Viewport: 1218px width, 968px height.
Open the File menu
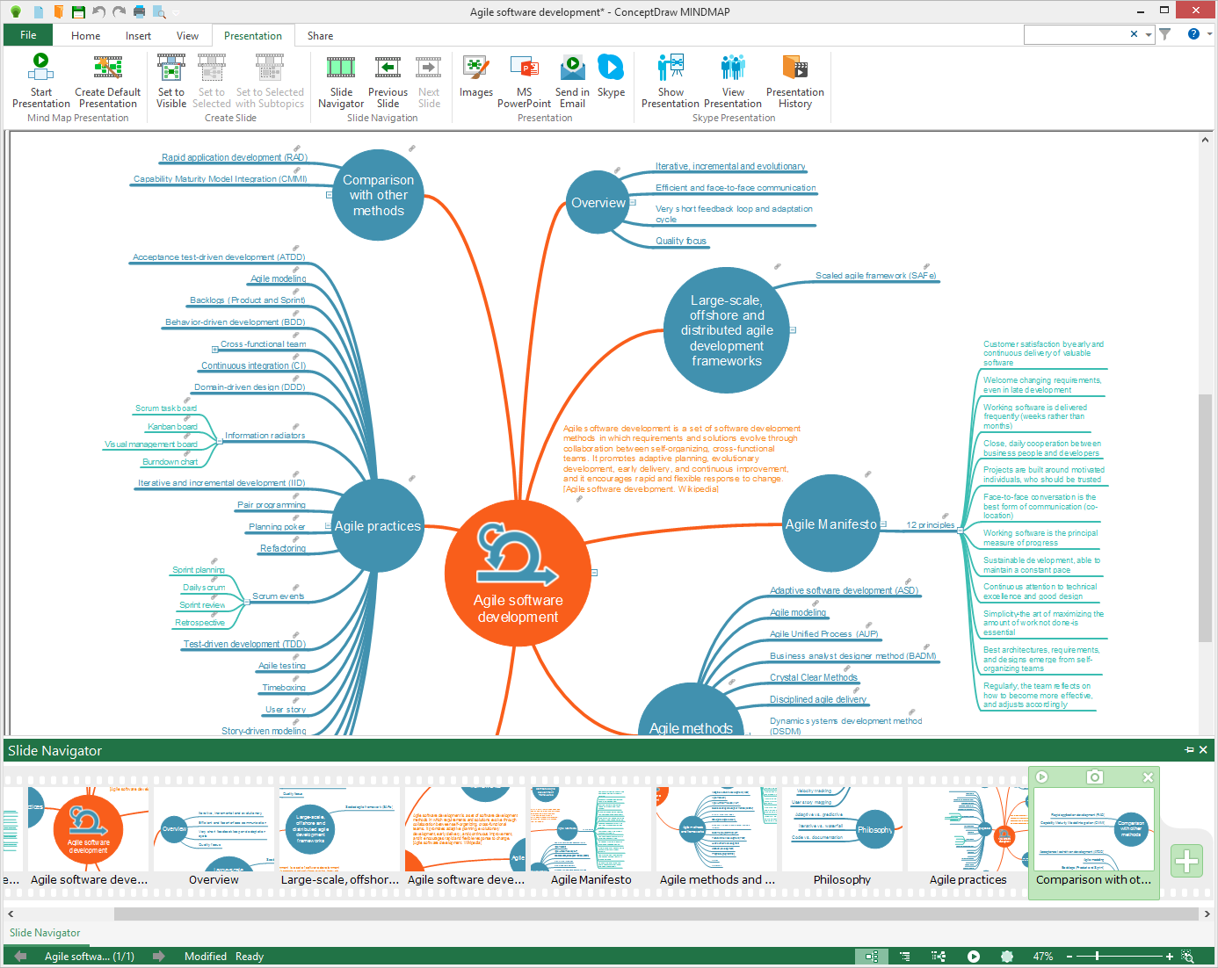[28, 35]
